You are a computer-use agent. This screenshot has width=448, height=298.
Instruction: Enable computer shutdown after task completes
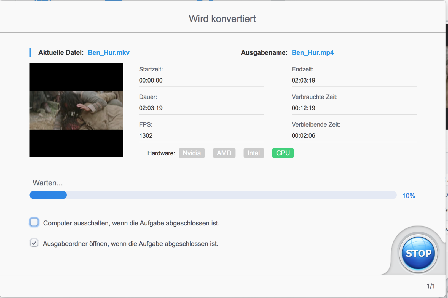tap(34, 222)
